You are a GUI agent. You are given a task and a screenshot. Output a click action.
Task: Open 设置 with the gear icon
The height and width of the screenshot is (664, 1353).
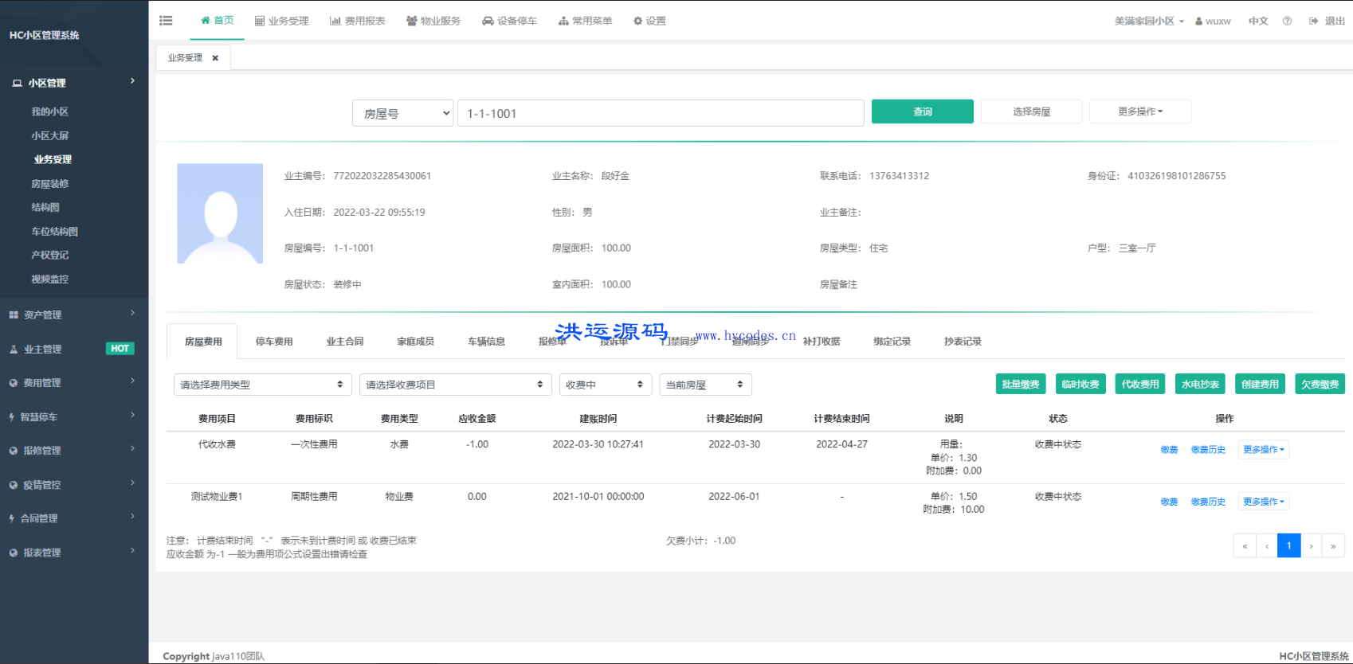tap(649, 21)
